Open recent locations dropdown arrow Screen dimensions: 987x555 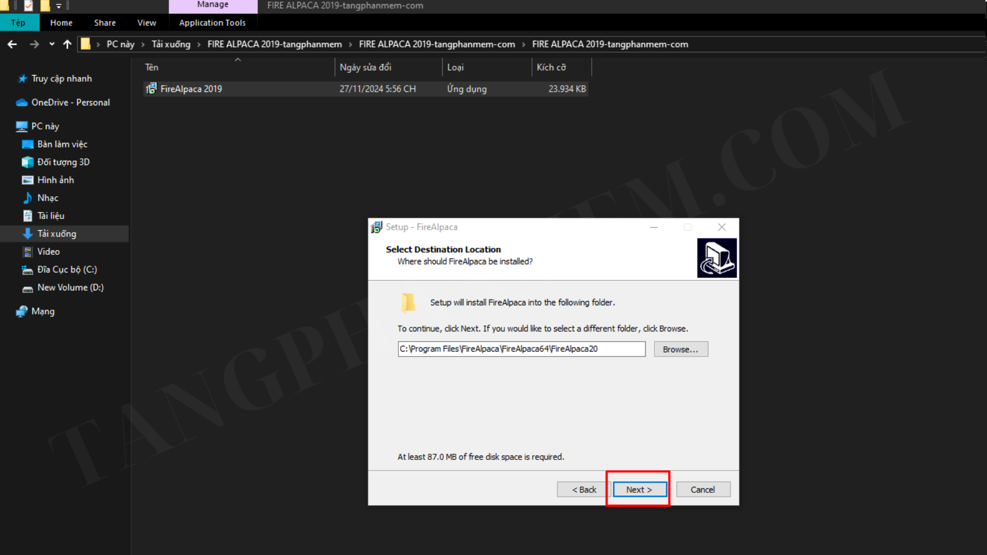[51, 45]
